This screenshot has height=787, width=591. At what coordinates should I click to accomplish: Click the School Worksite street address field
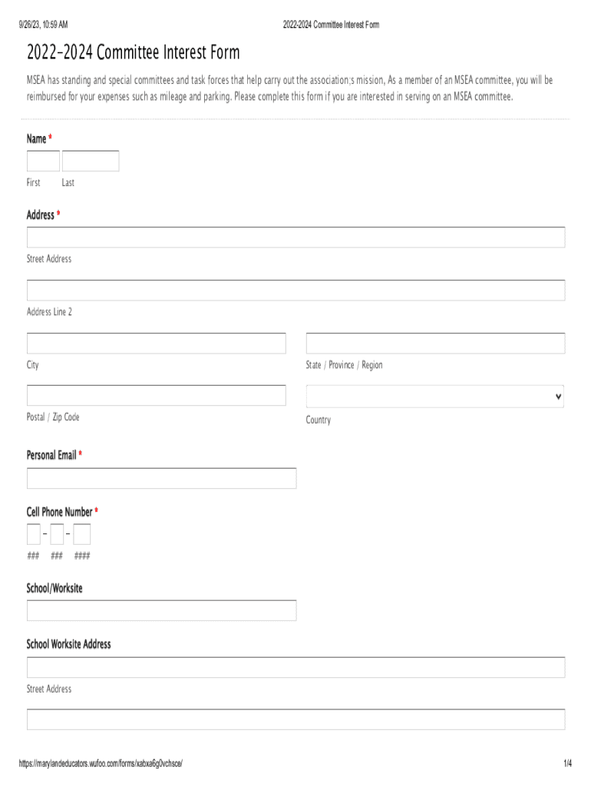(x=295, y=667)
